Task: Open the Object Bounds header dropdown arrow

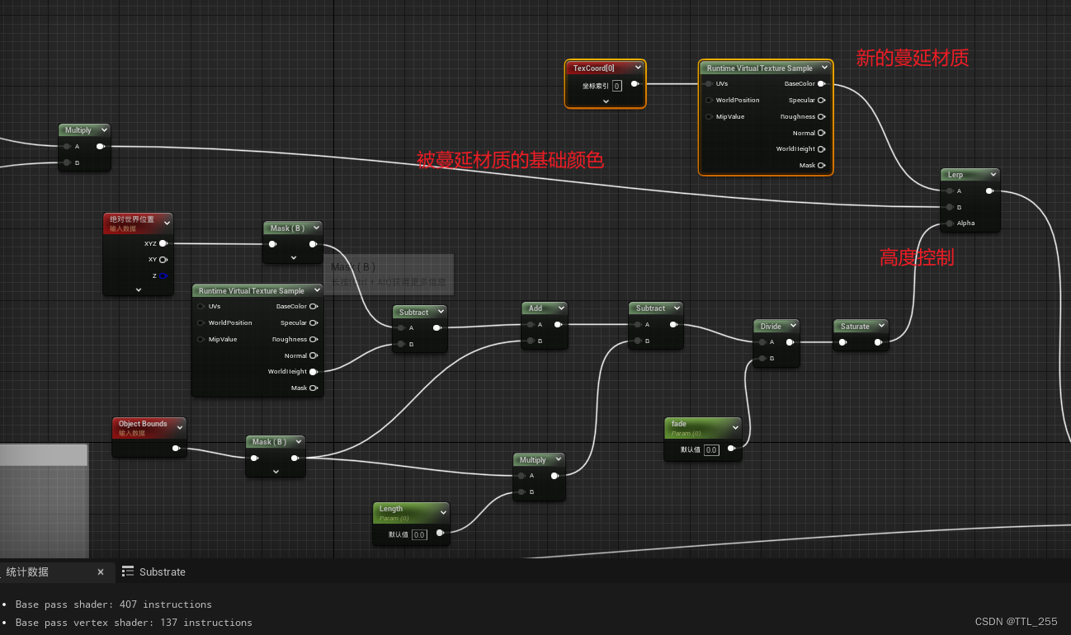Action: (179, 427)
